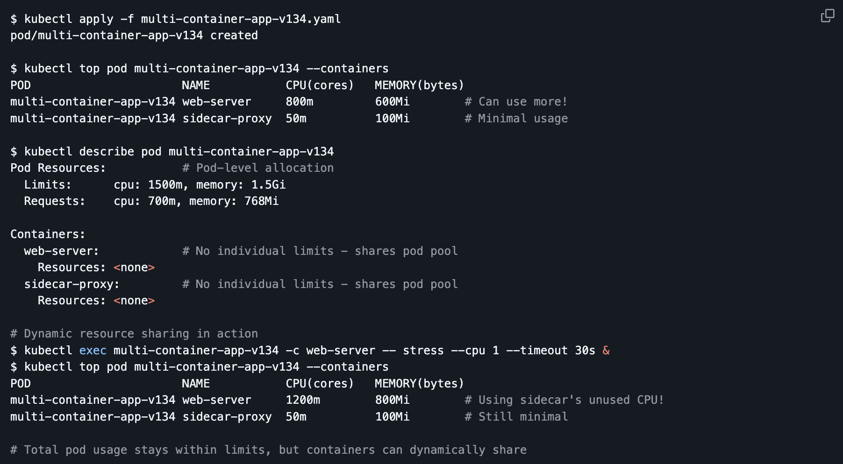Click the '# Can use more!' comment
843x464 pixels.
(515, 102)
